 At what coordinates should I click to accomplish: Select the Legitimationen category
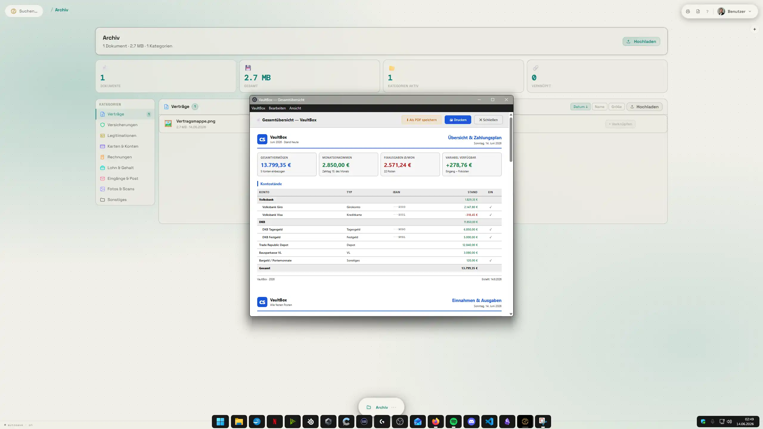[x=125, y=136]
